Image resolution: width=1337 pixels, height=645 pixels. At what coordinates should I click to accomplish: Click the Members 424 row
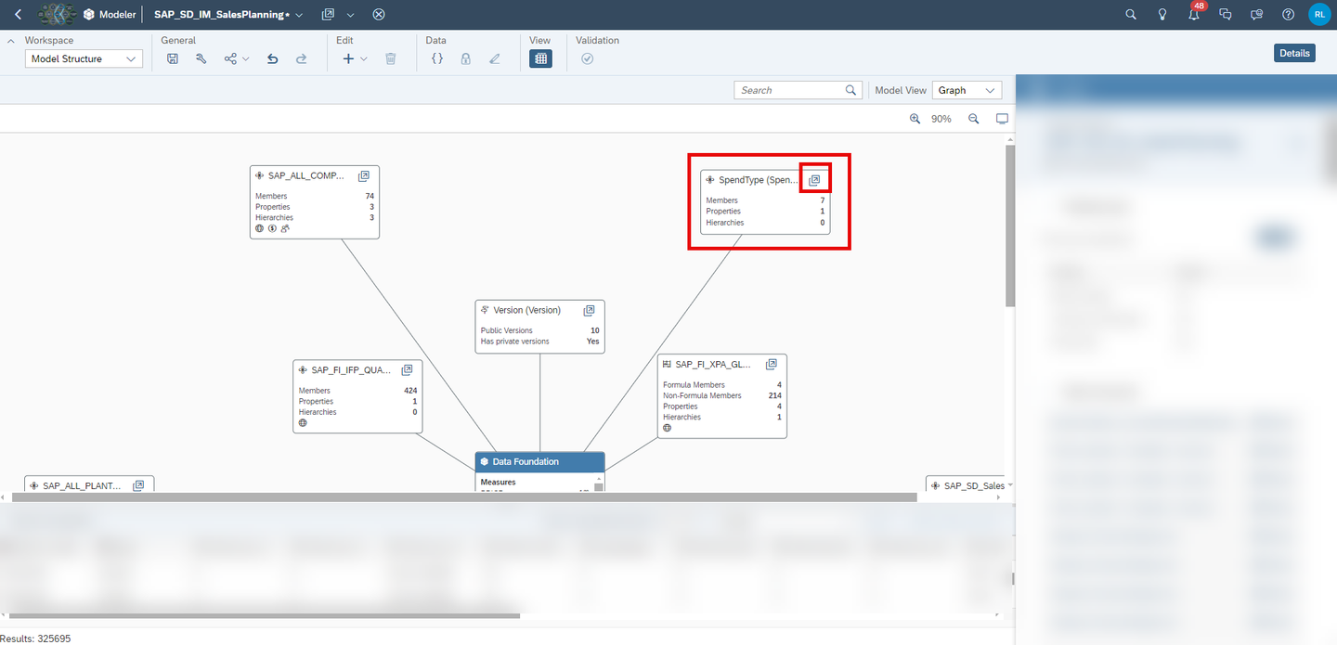click(357, 391)
